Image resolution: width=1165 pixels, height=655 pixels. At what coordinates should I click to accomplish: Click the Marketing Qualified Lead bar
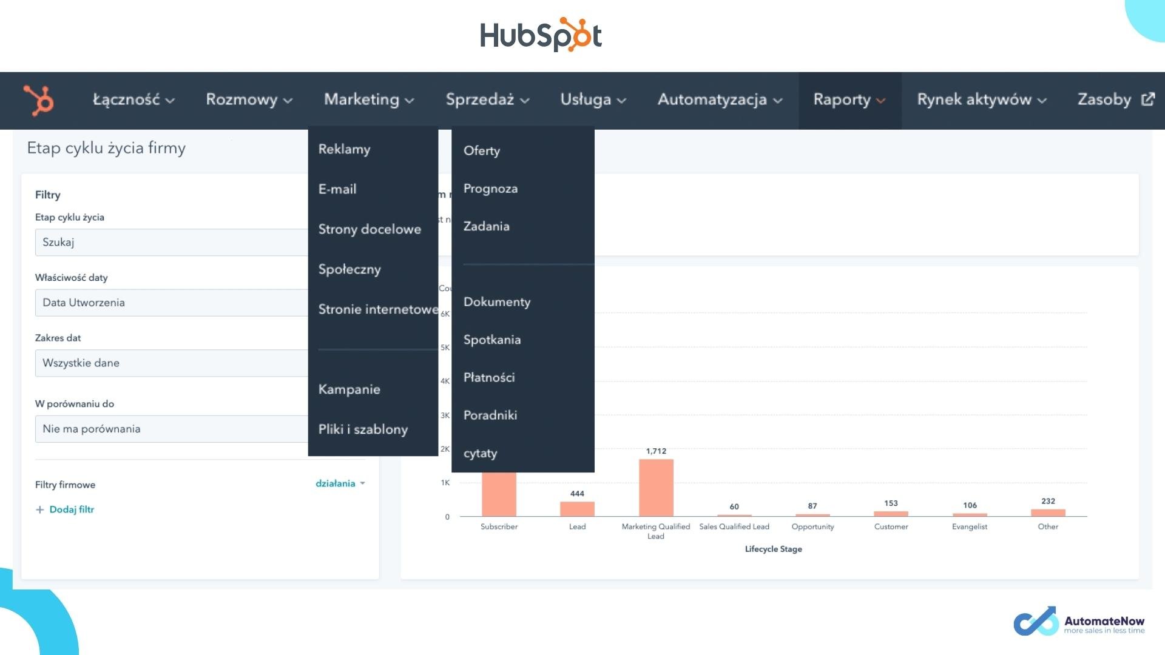[656, 488]
